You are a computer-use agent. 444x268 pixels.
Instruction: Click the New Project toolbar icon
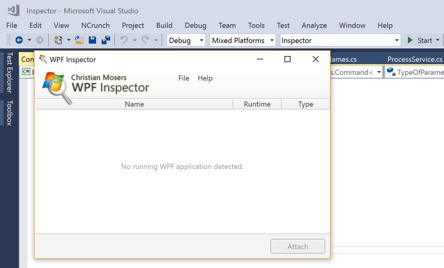58,40
